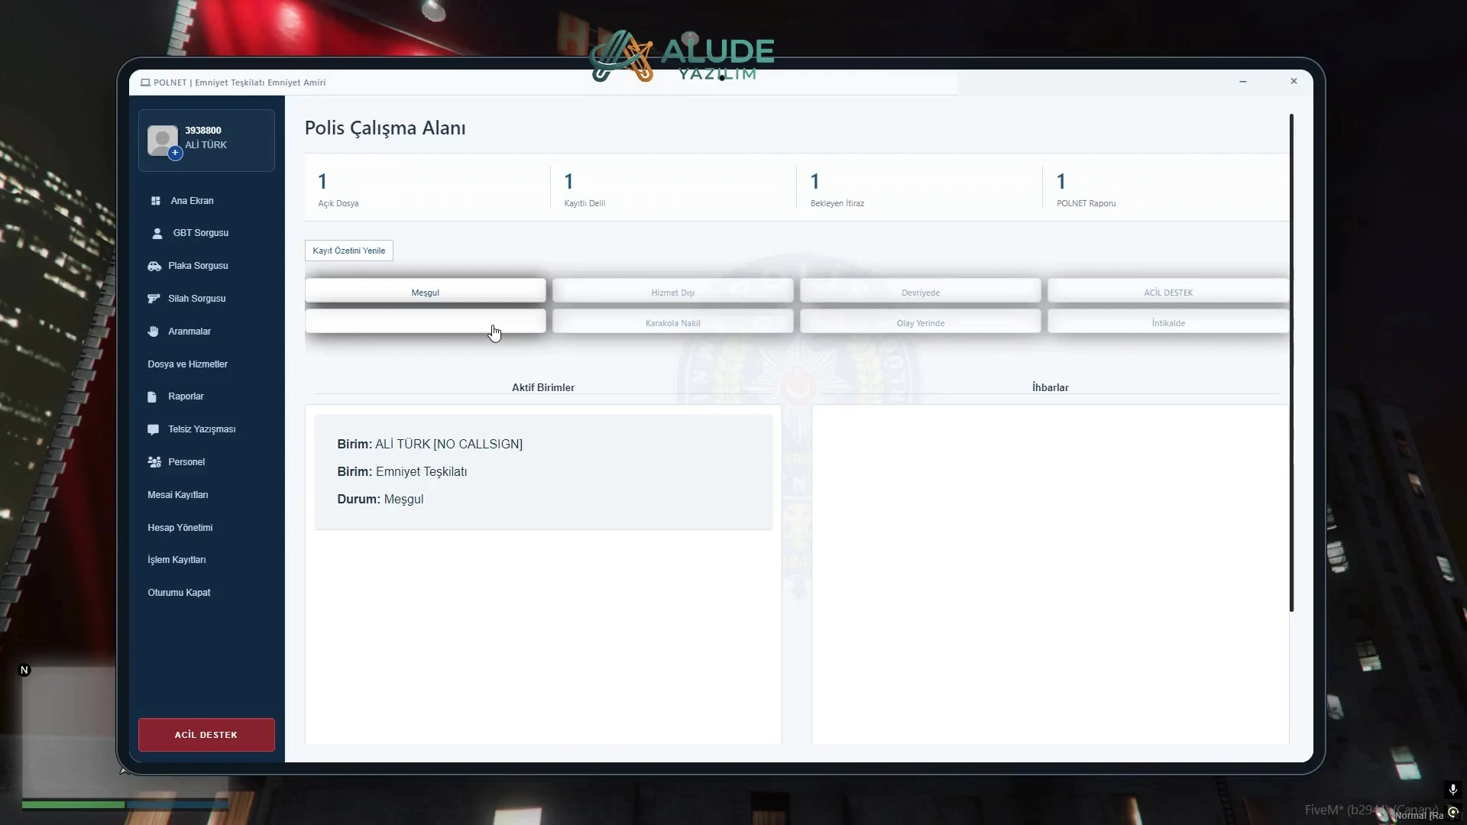
Task: Open Mesai Kayıtları menu item
Action: (x=177, y=495)
